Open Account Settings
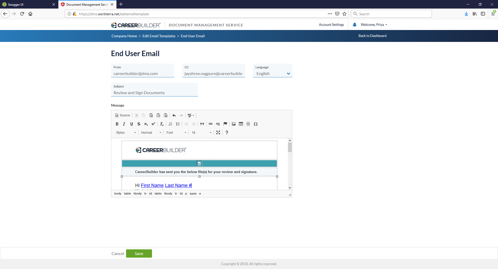 coord(331,25)
